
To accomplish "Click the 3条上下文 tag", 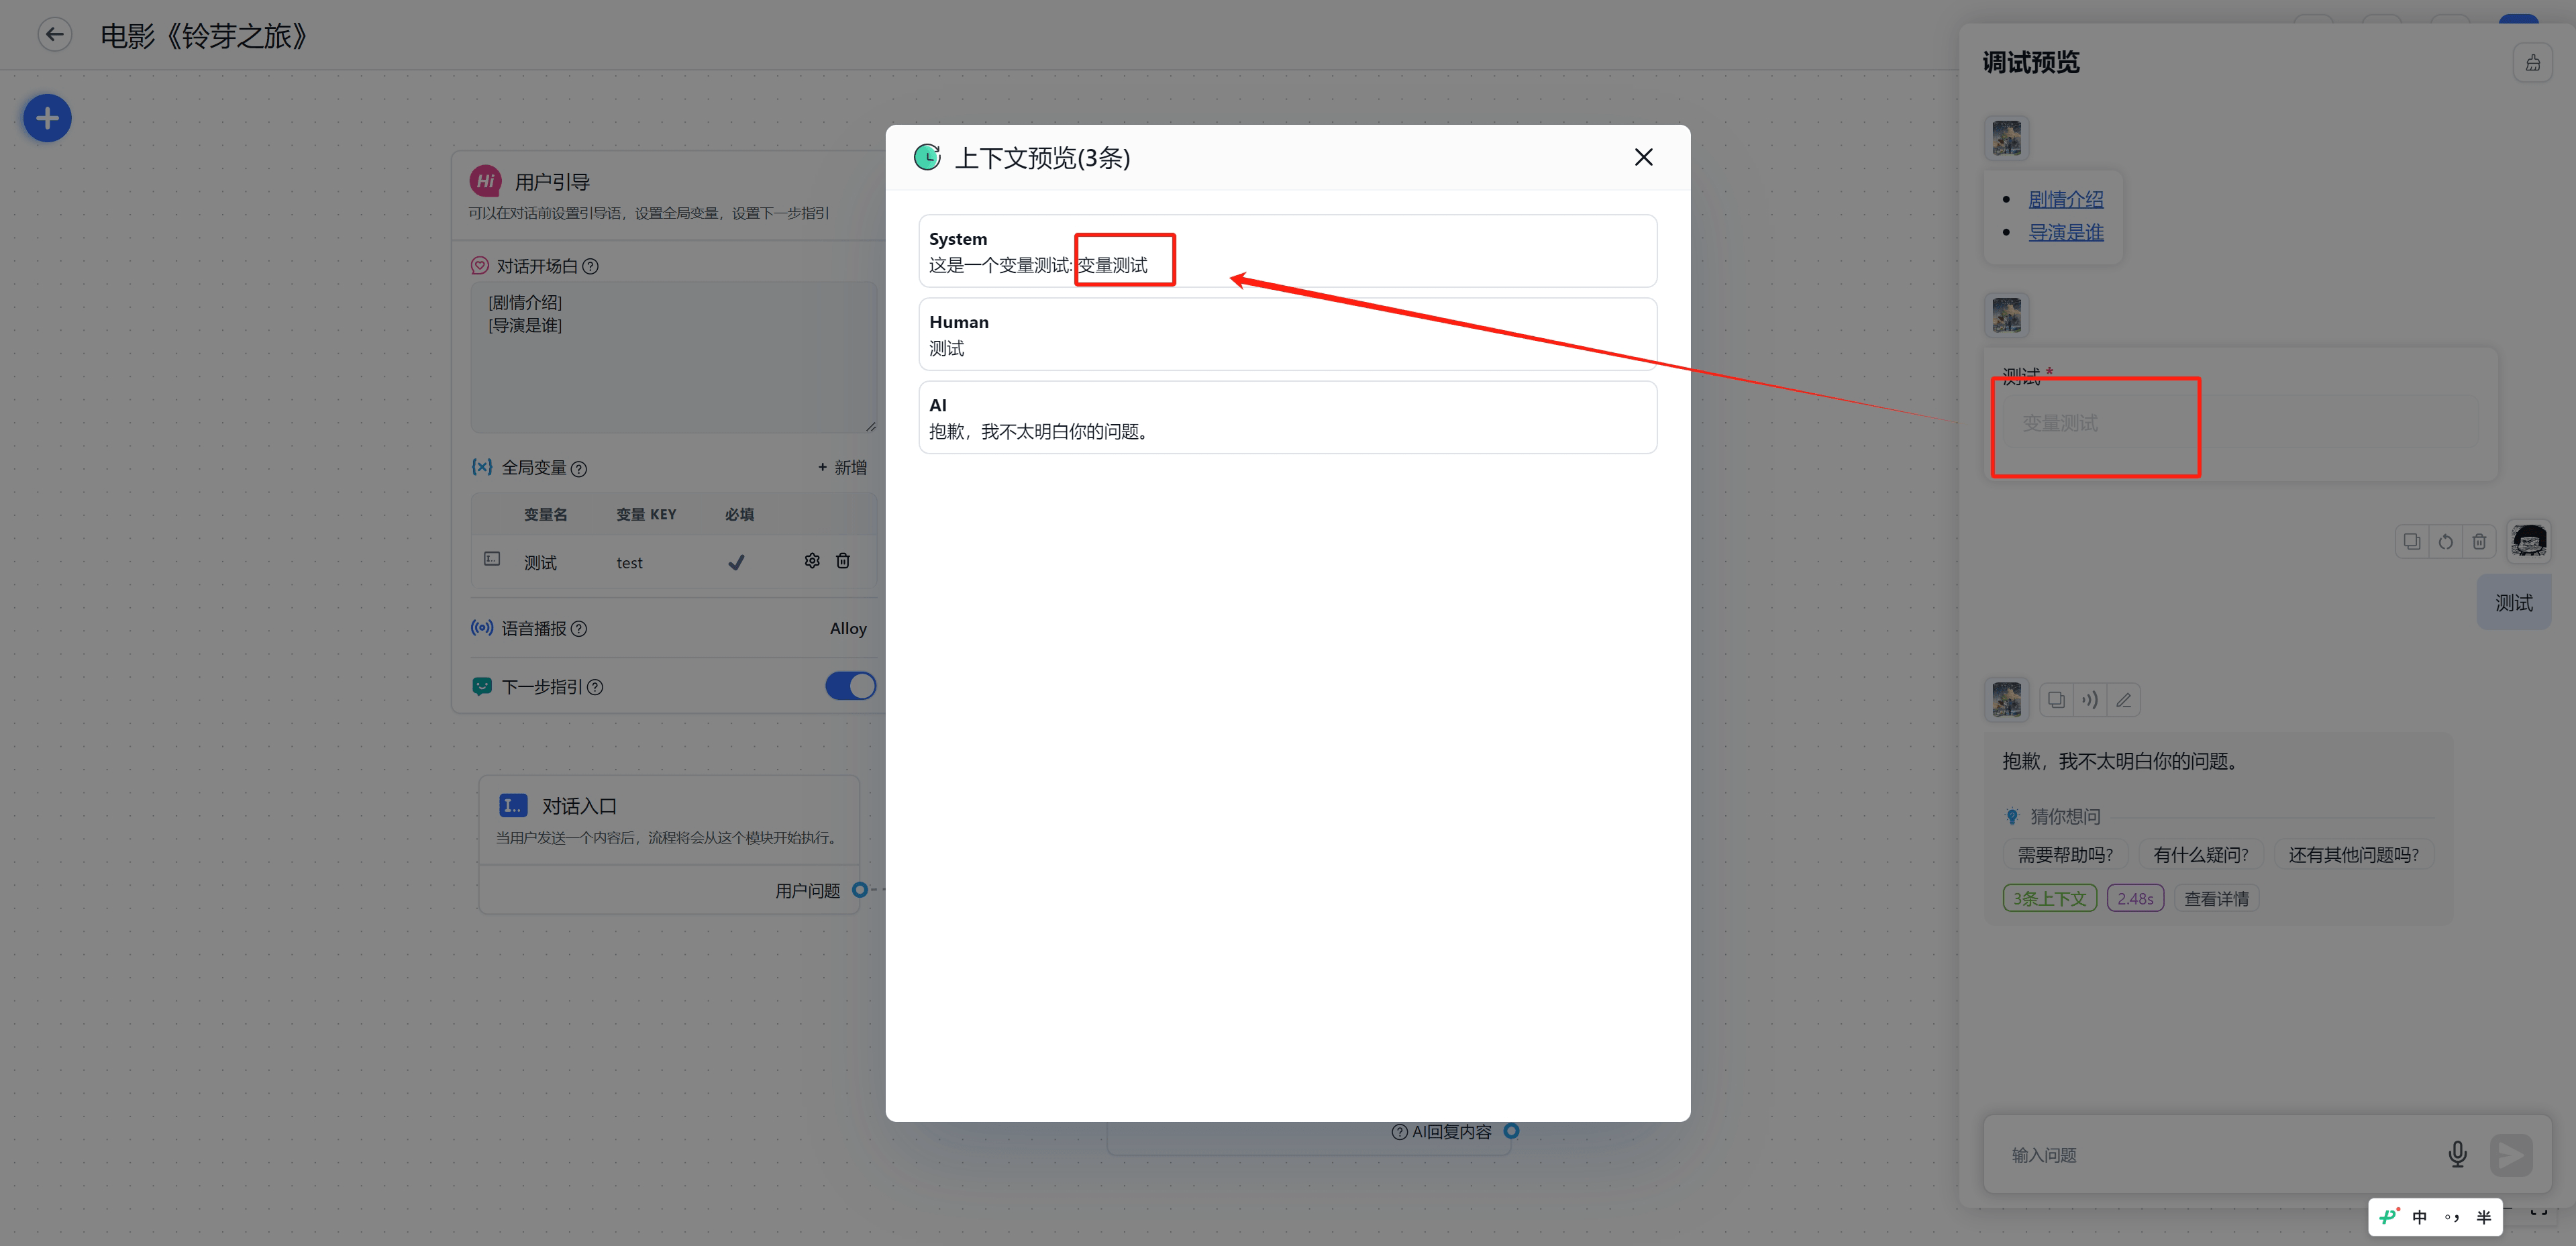I will 2049,898.
